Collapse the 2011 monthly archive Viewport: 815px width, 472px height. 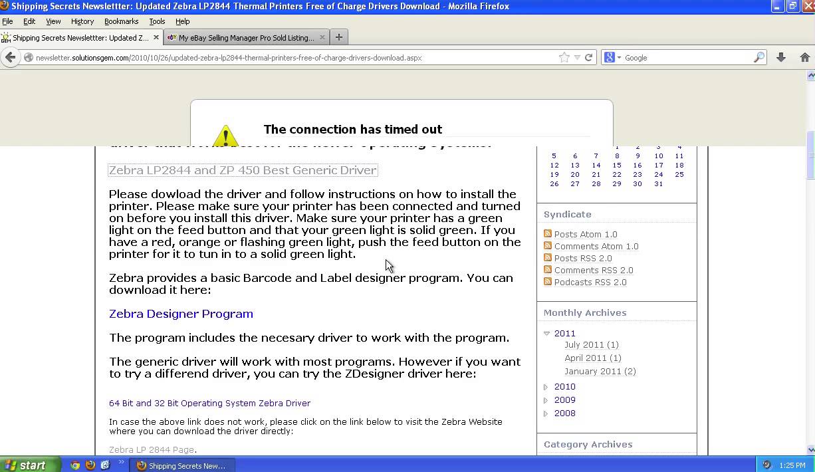[546, 333]
